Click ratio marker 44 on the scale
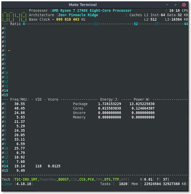 [186, 24]
